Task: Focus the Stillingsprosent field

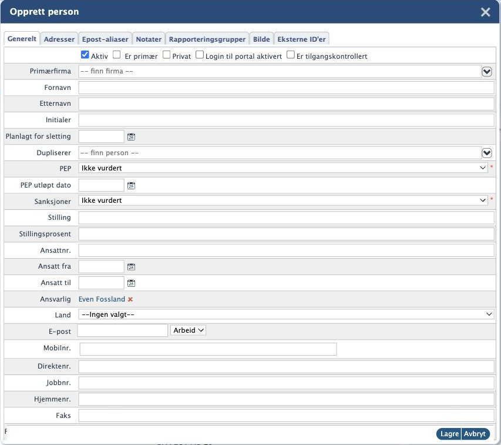Action: pos(286,234)
